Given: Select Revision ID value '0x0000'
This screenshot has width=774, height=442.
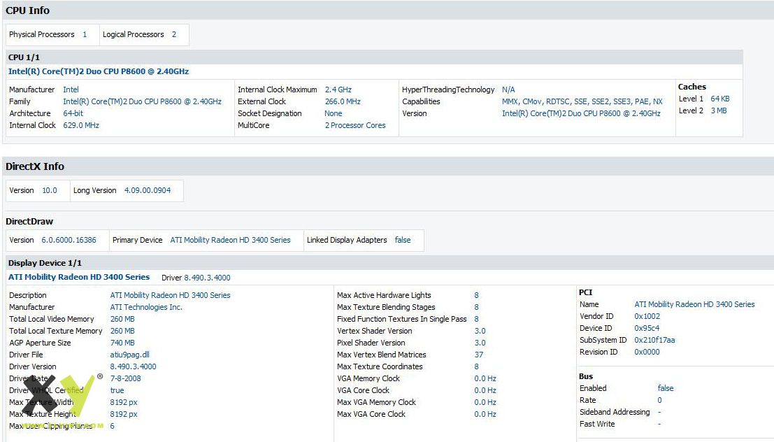Looking at the screenshot, I should point(647,352).
